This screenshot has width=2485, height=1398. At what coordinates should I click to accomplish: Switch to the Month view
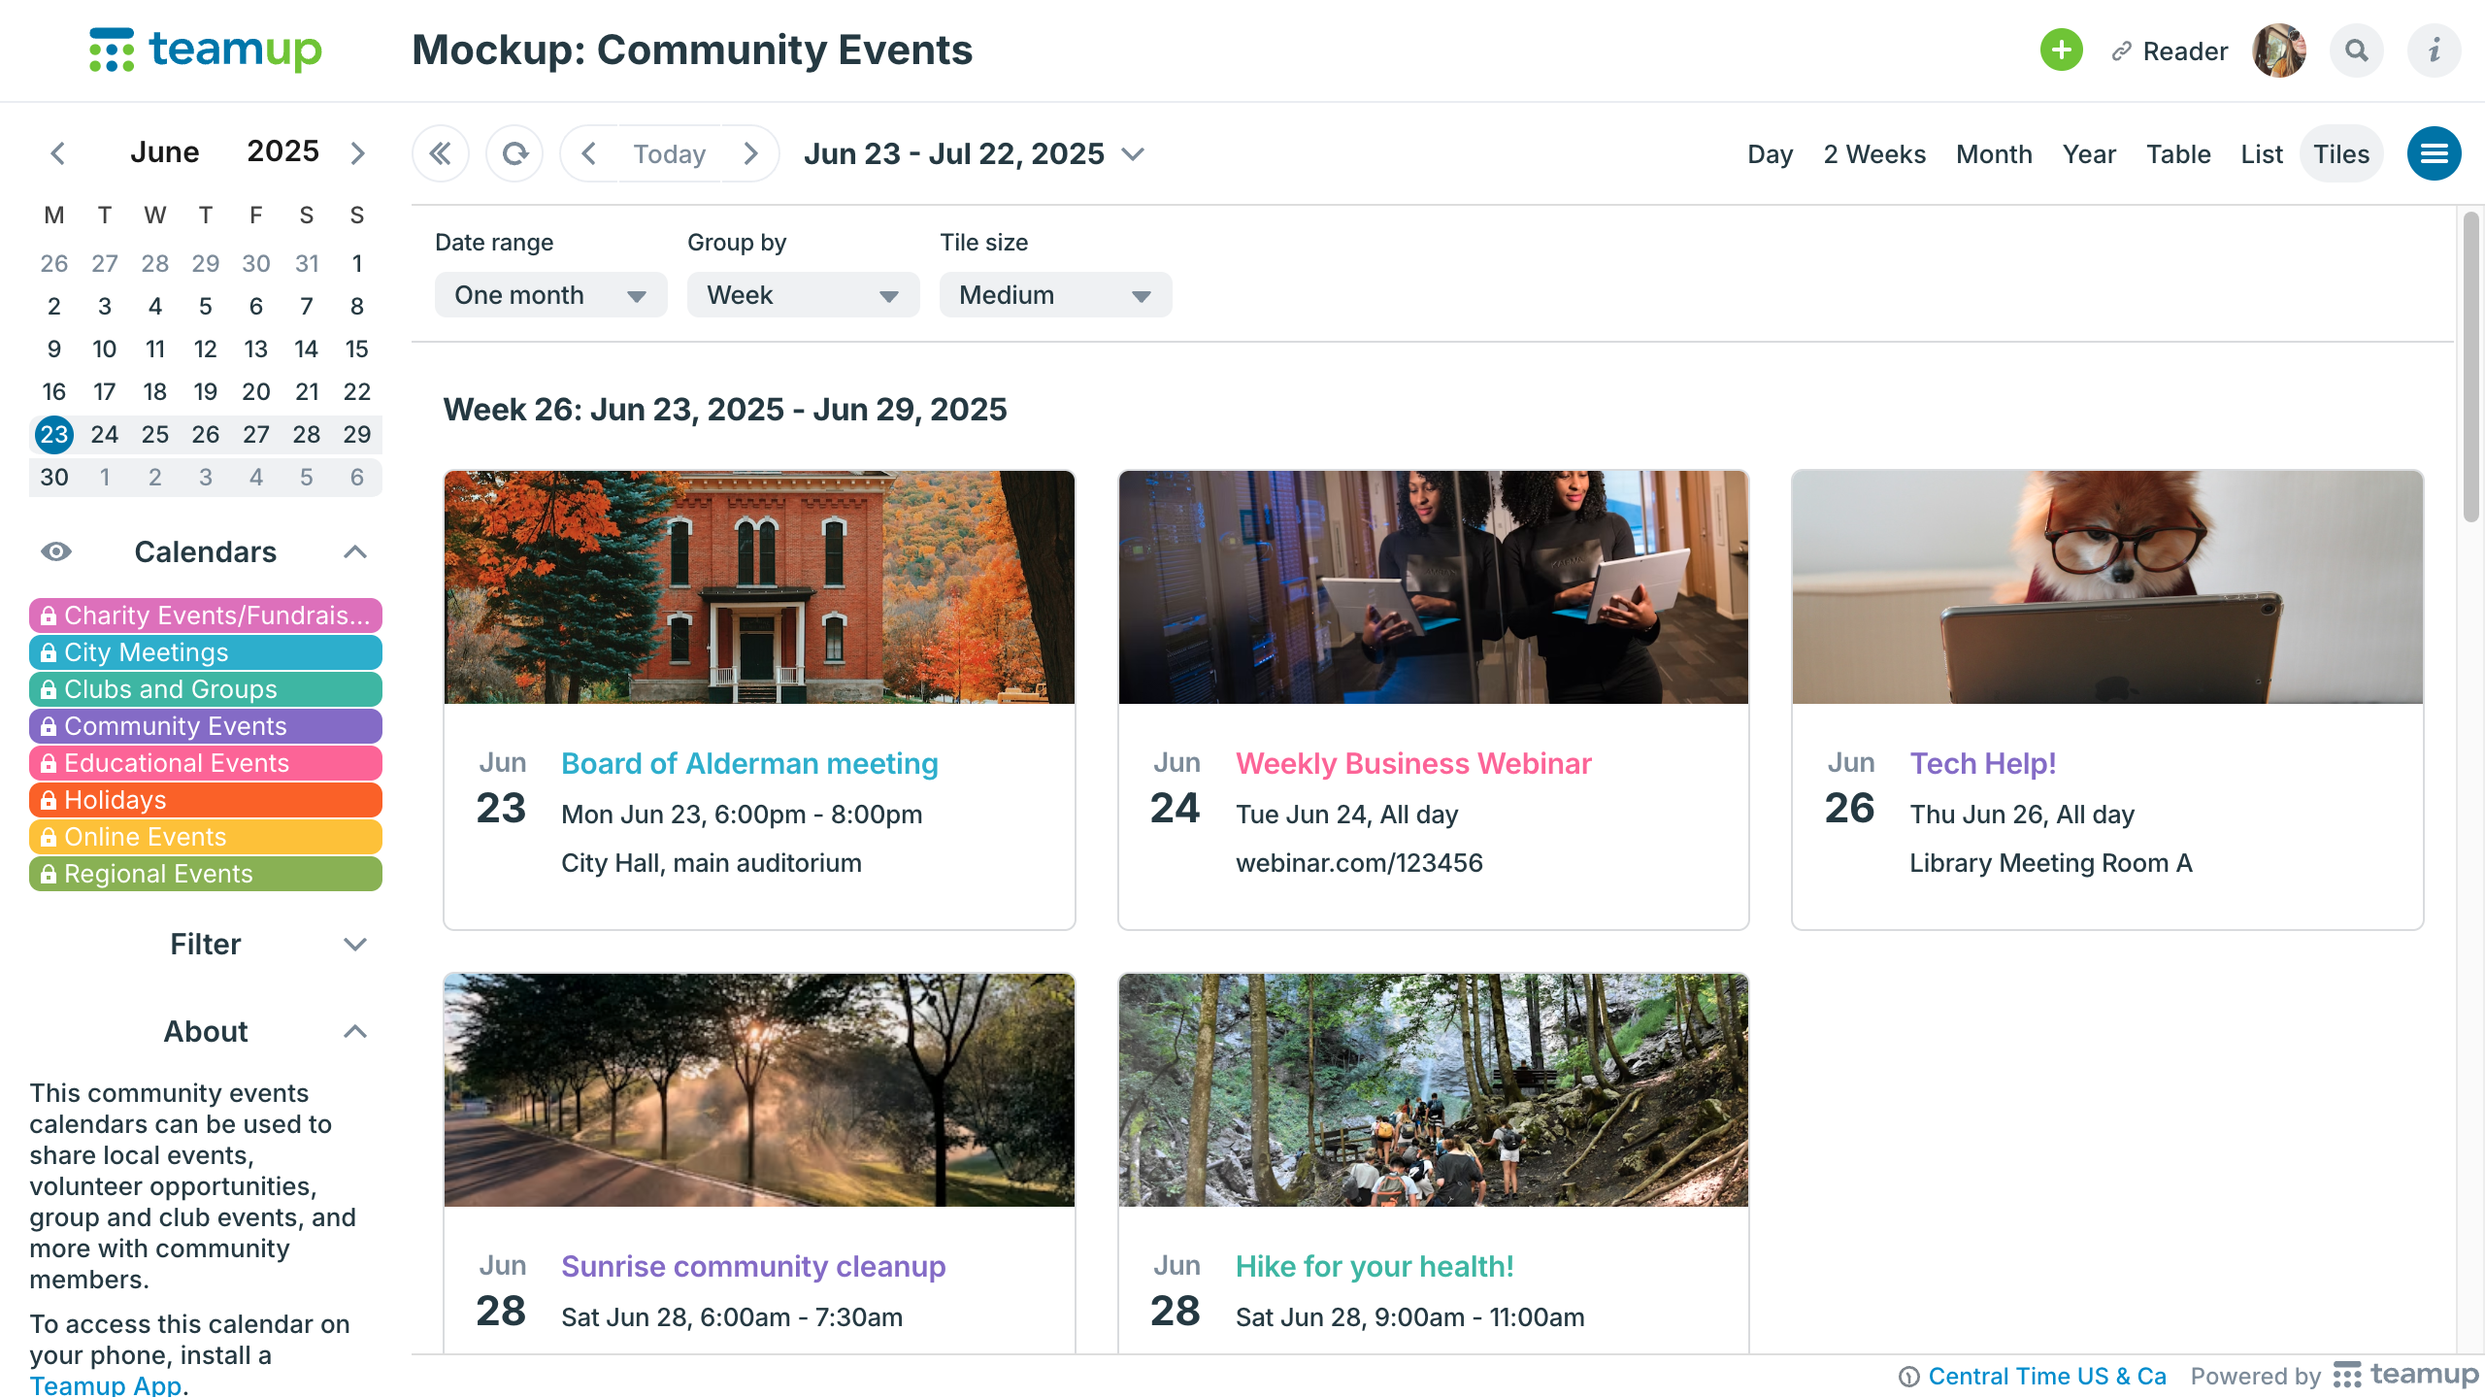click(1993, 154)
